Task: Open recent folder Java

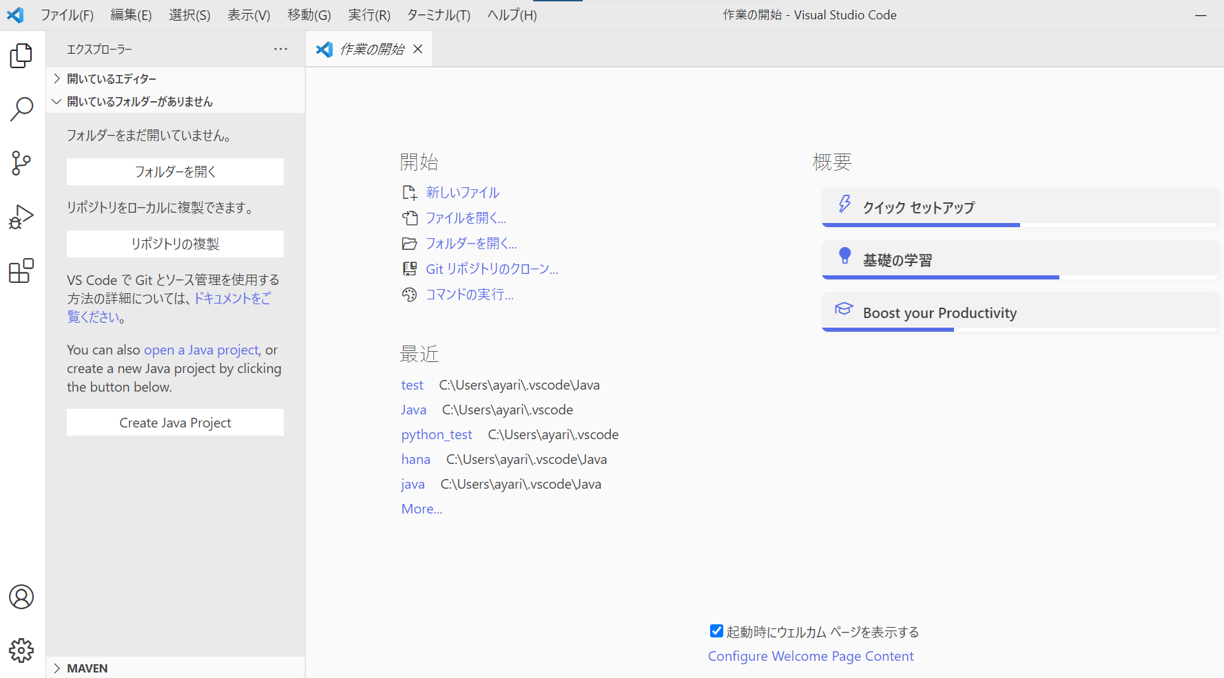Action: 414,410
